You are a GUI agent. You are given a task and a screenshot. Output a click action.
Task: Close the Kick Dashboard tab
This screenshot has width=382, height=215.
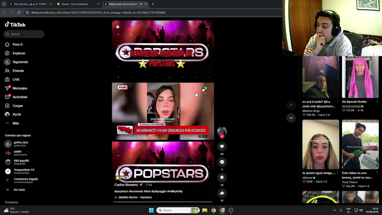coord(98,4)
